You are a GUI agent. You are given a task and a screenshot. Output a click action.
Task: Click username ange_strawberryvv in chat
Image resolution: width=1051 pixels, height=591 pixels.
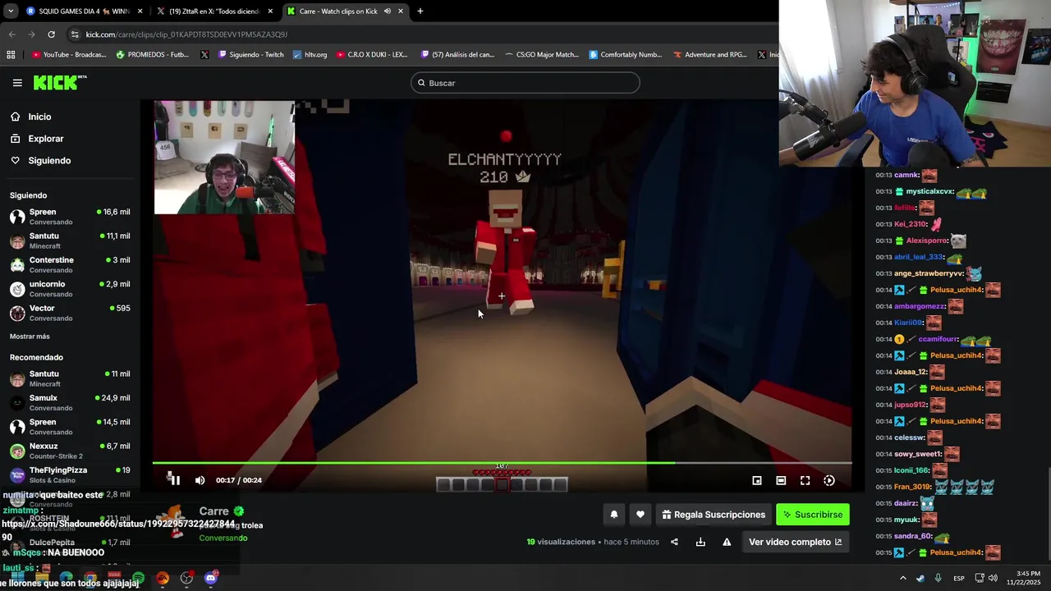click(x=929, y=273)
